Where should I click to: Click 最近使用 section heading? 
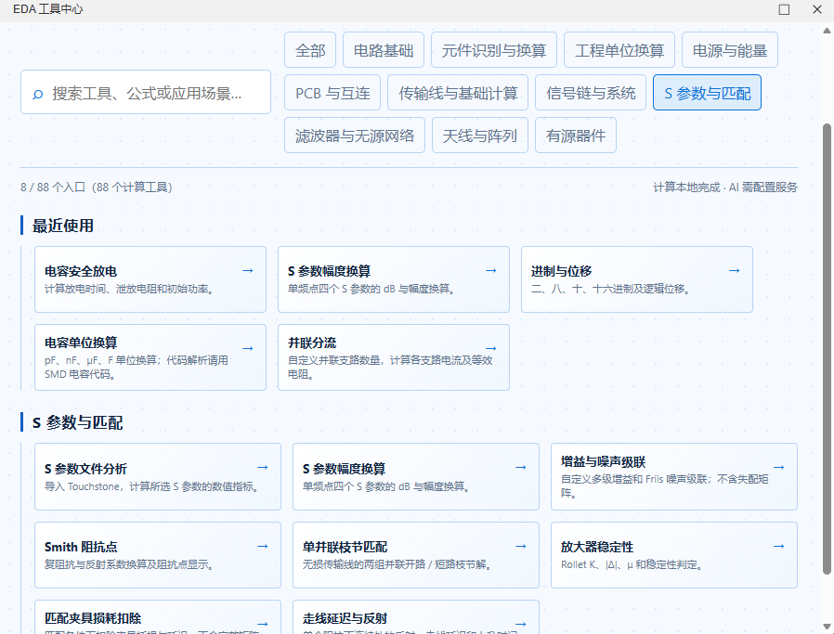click(63, 226)
